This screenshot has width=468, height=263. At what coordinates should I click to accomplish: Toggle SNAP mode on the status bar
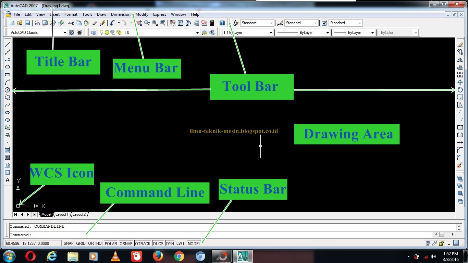pos(68,243)
